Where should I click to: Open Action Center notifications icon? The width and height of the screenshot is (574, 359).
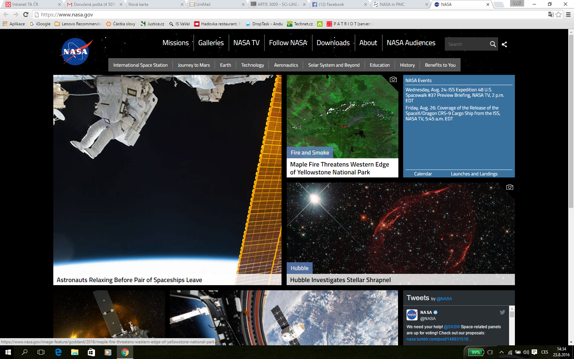pyautogui.click(x=534, y=352)
